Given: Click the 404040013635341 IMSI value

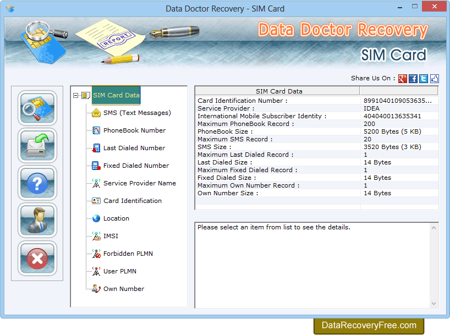Looking at the screenshot, I should coord(392,116).
